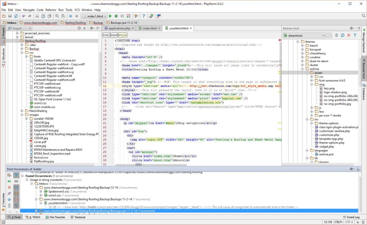Refresh the Remote Host file list
The width and height of the screenshot is (367, 225).
[x=343, y=35]
